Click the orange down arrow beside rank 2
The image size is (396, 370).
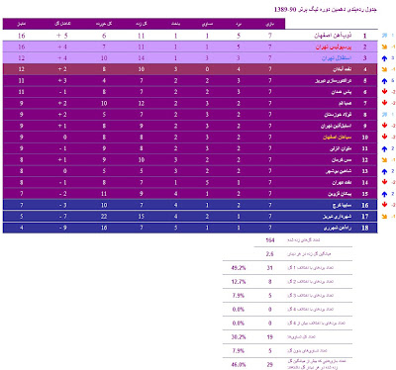384,46
